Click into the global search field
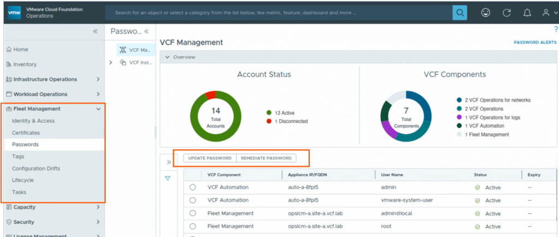Image resolution: width=559 pixels, height=237 pixels. [278, 12]
